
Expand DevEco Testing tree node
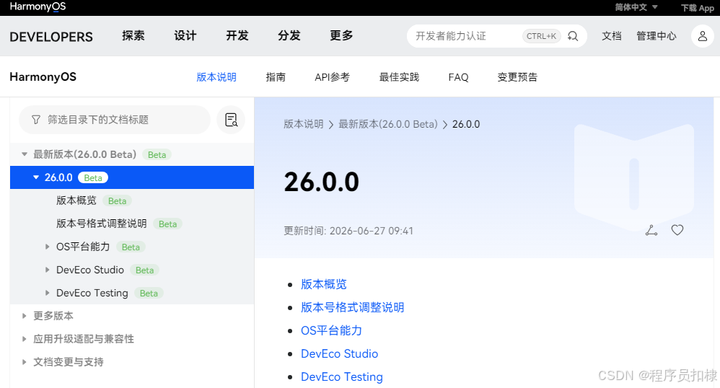point(47,293)
